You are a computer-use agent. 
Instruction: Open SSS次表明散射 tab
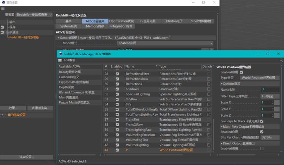click(x=201, y=21)
